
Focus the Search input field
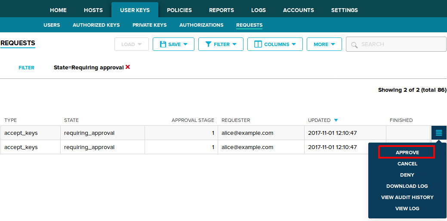pyautogui.click(x=396, y=44)
